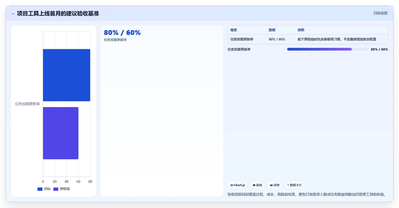Click the large 80% / 60% card value

coord(122,33)
